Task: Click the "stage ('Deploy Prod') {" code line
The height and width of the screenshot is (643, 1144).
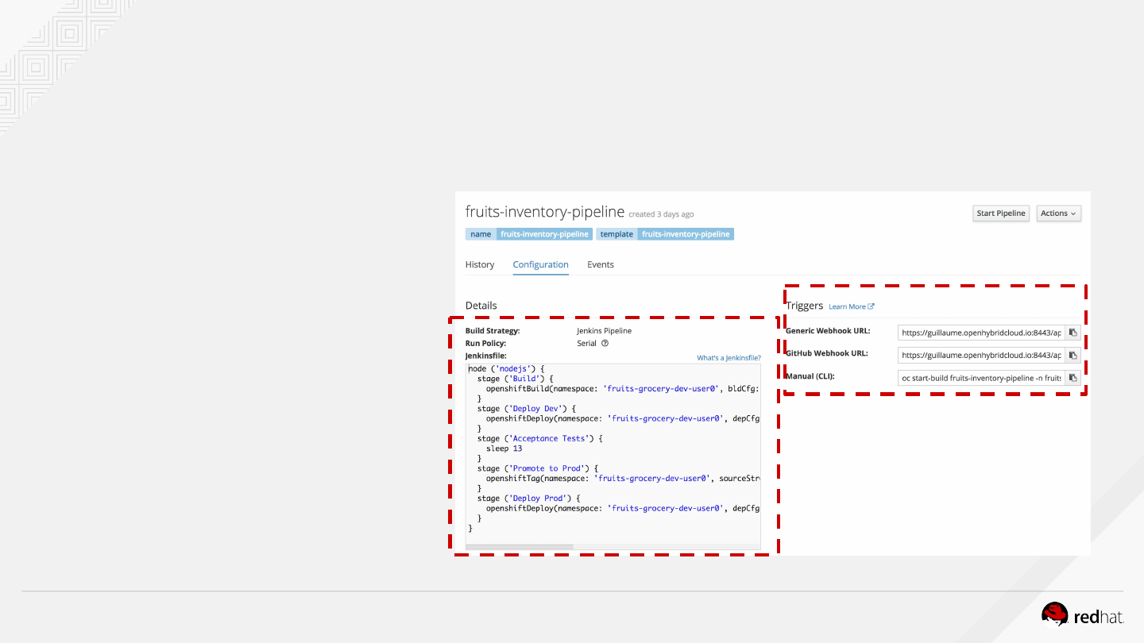Action: tap(529, 499)
